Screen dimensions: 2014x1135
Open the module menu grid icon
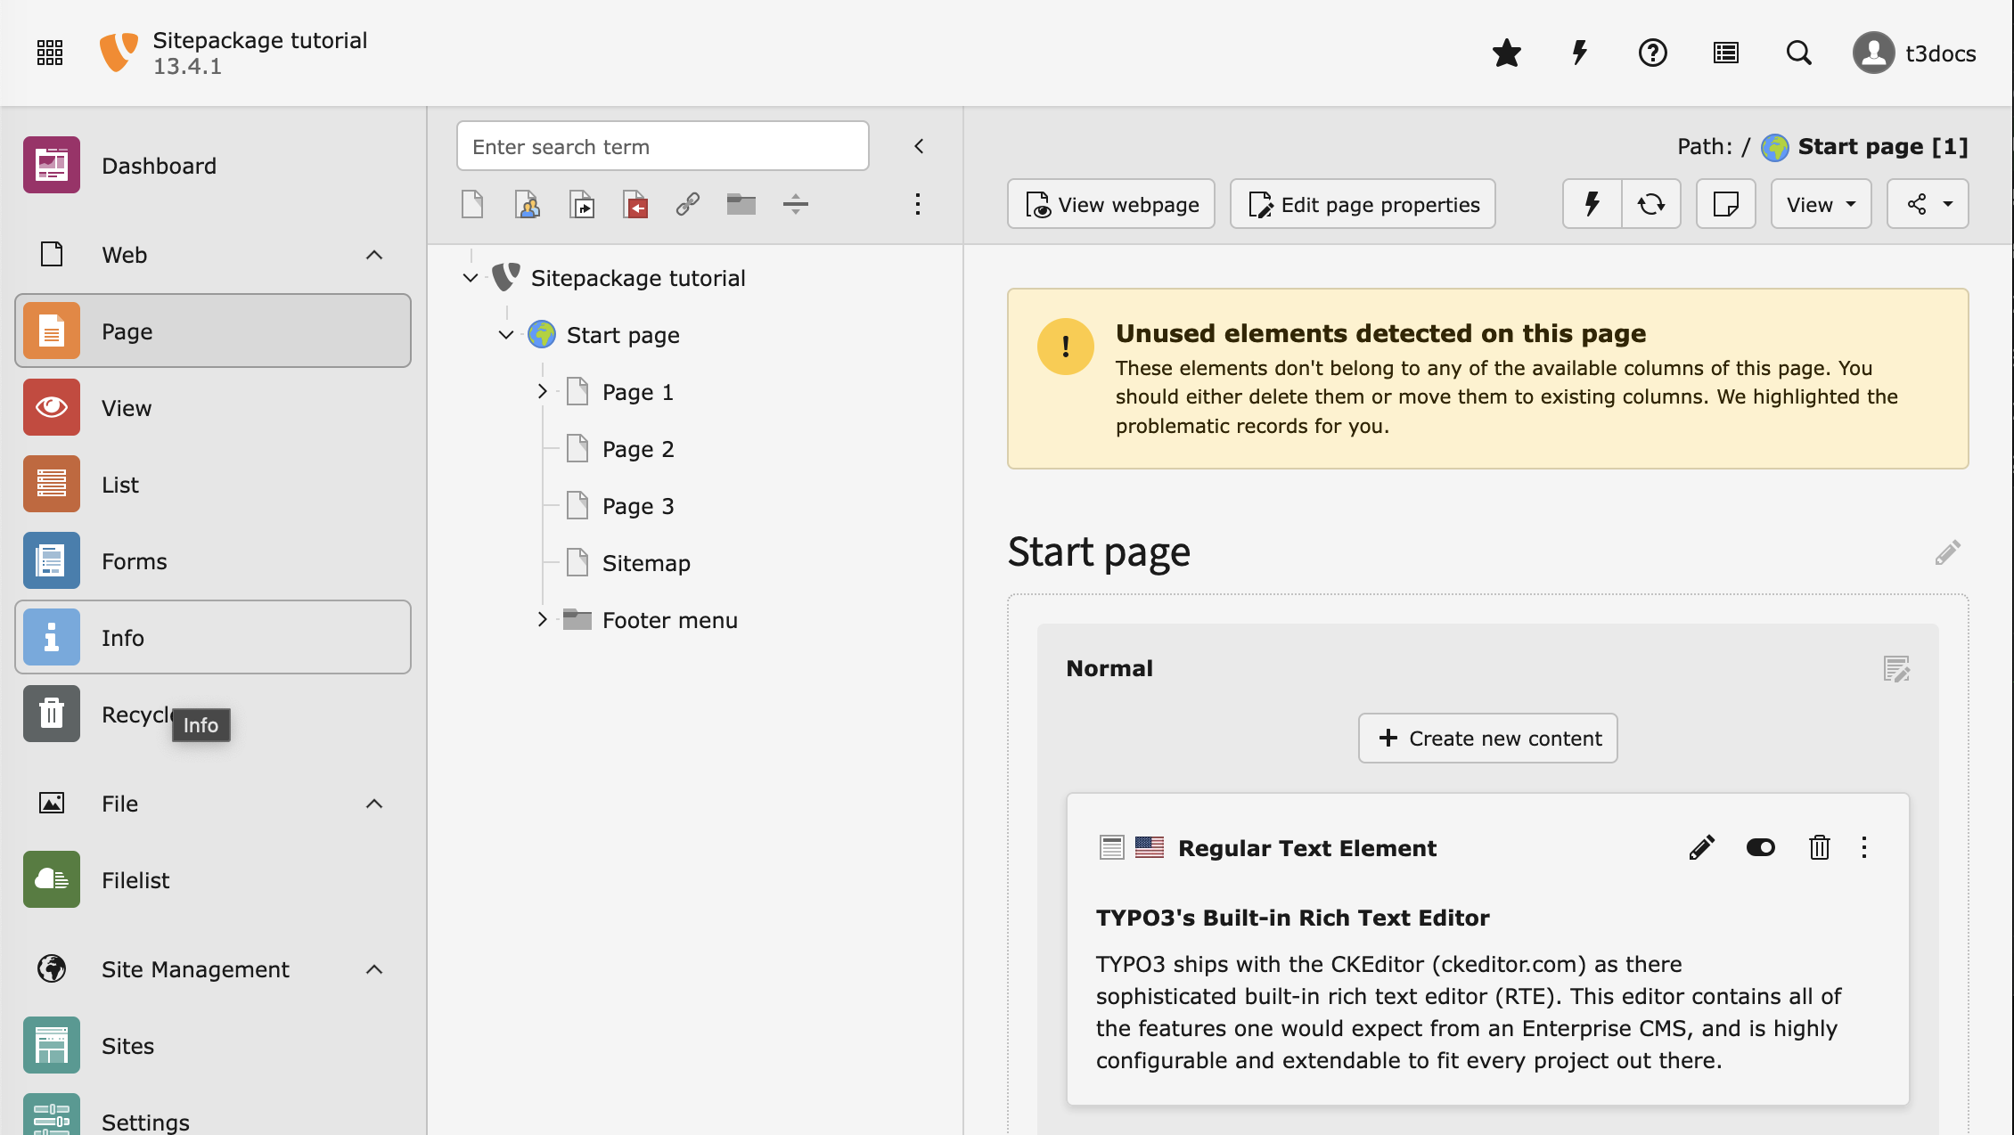(x=50, y=53)
